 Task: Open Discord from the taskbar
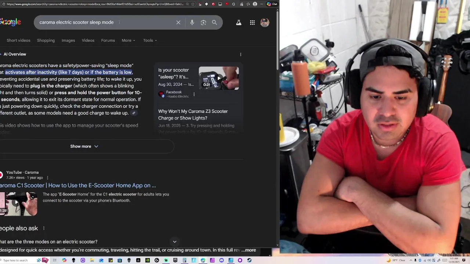221,260
